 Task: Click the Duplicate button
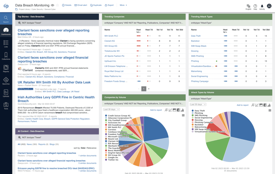(x=96, y=5)
